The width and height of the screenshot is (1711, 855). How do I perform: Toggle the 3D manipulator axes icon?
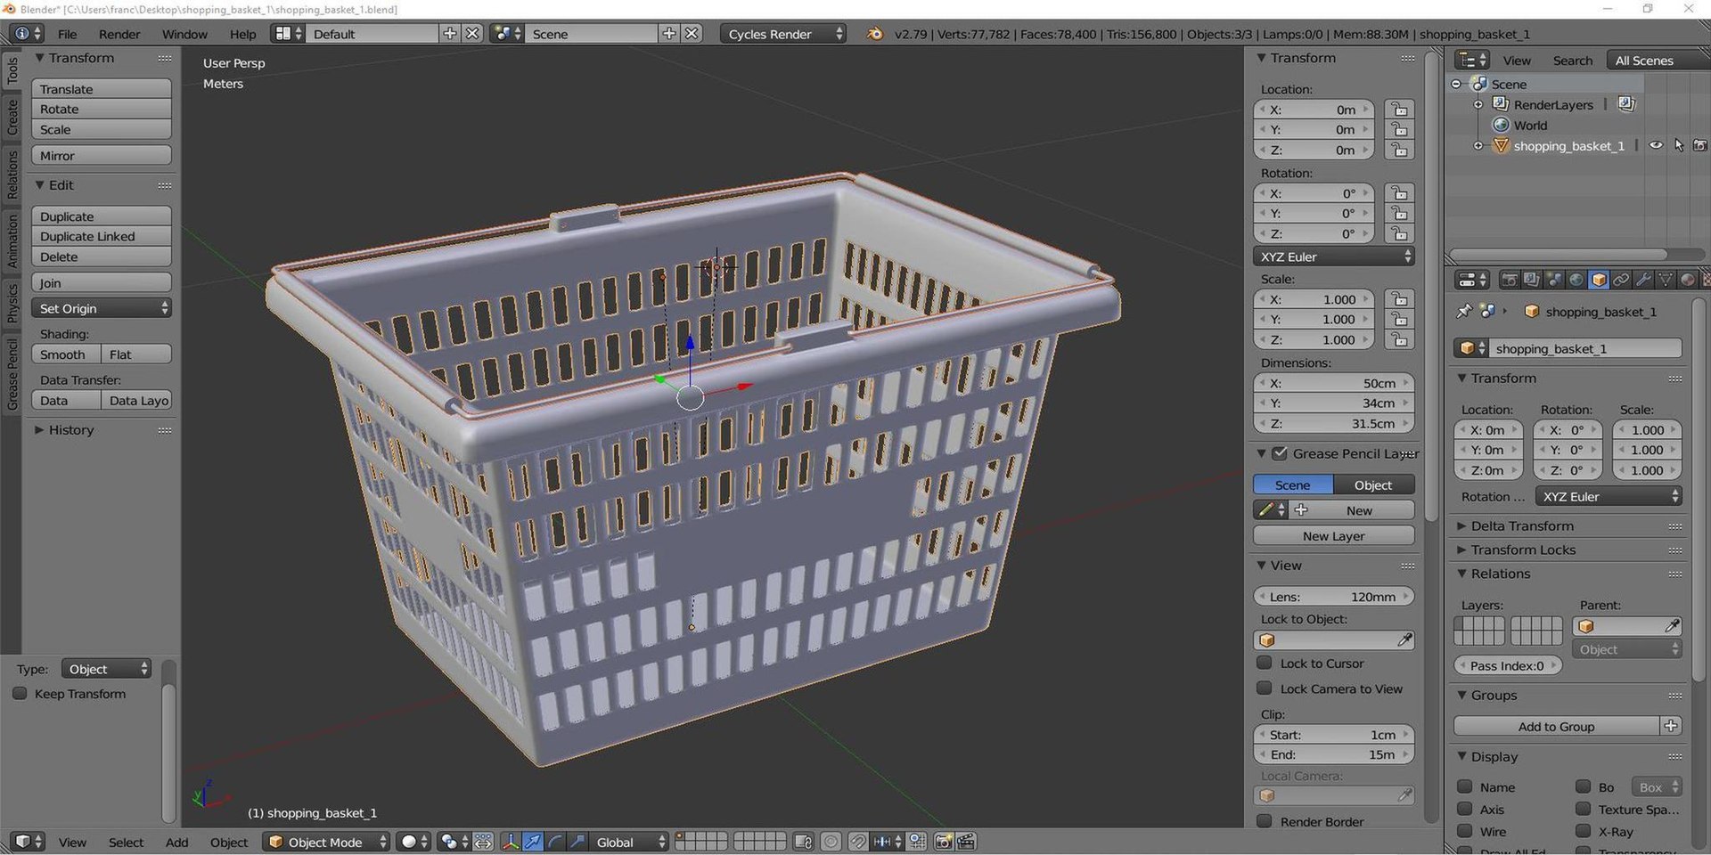[511, 842]
